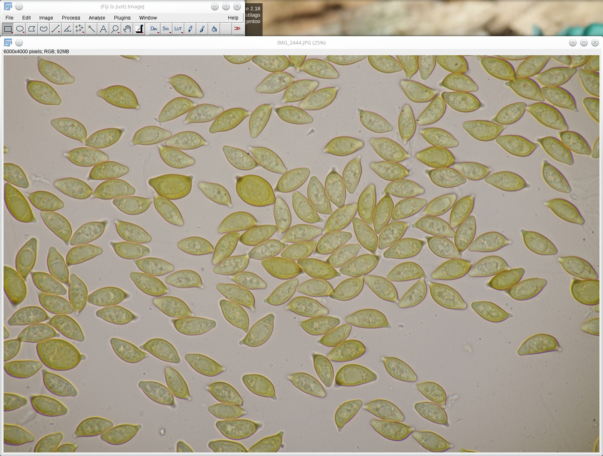This screenshot has width=603, height=456.
Task: Click the red More Tools arrows
Action: 237,29
